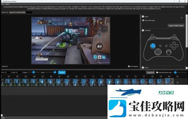Click the 1280x720 resolution label

click(x=5, y=66)
